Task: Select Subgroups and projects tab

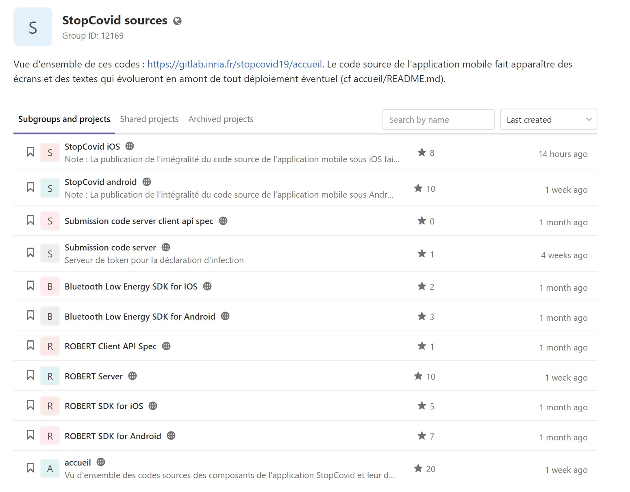Action: coord(64,119)
